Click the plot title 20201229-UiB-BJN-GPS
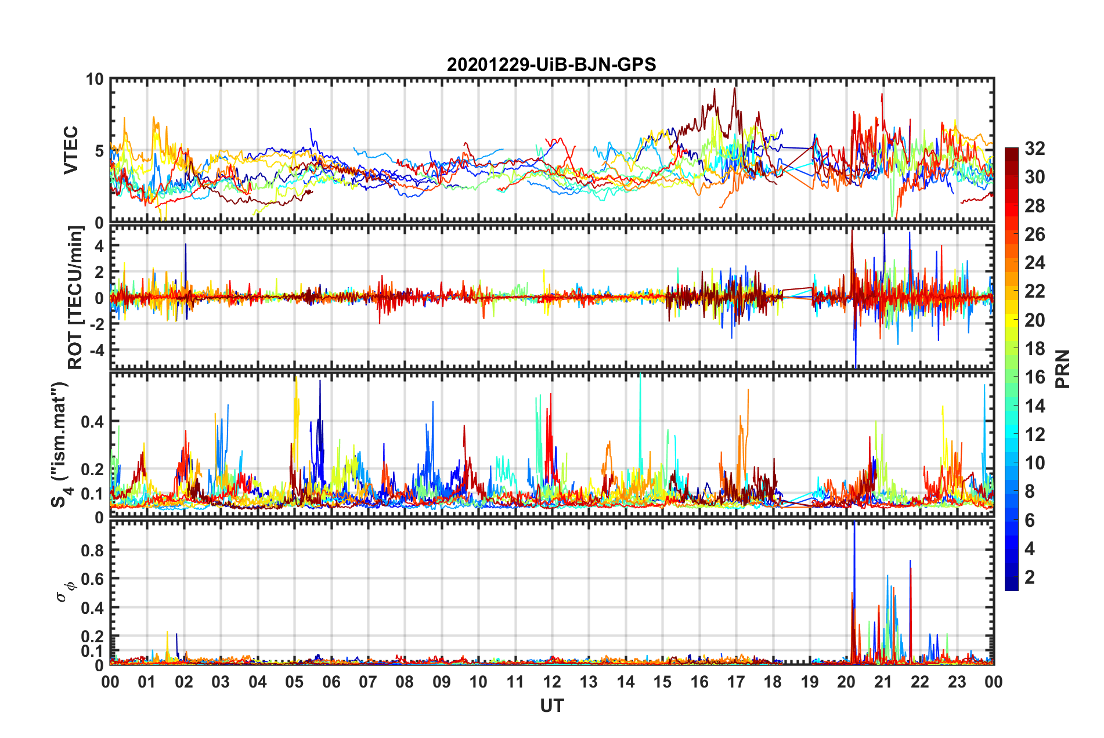This screenshot has height=738, width=1104. click(551, 64)
